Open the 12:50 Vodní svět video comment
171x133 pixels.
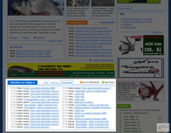(79, 94)
